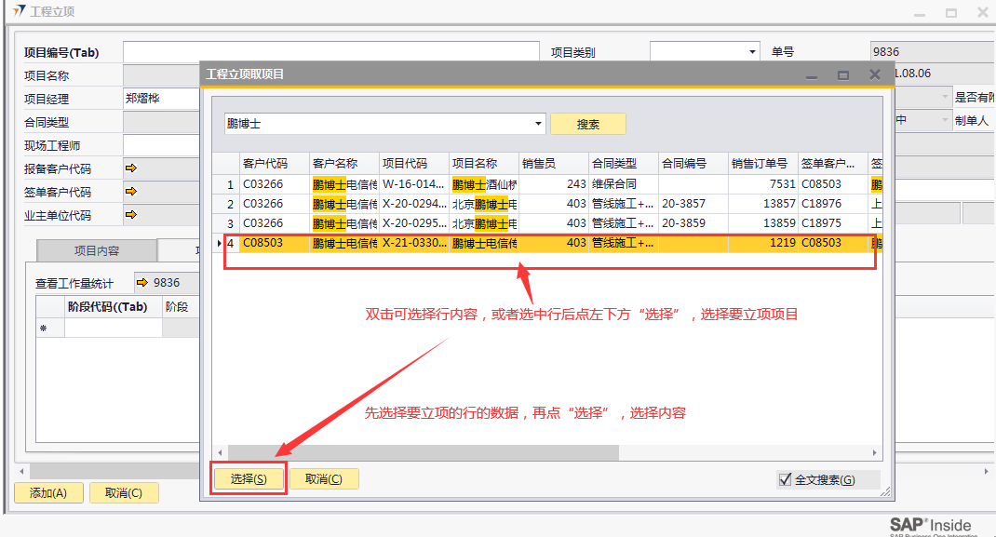Click link arrow beside 业主单位代码
Screen dimensions: 996x537
(130, 214)
